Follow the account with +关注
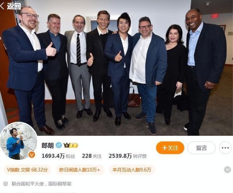This screenshot has height=193, width=233. [x=170, y=148]
